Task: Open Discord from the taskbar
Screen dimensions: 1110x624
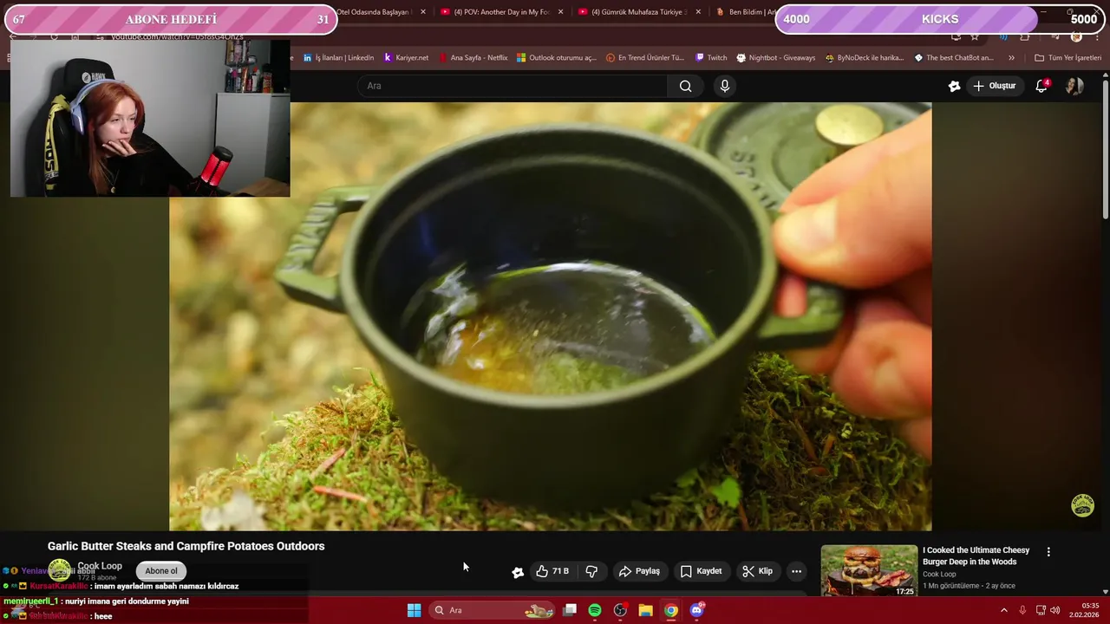Action: click(x=696, y=610)
